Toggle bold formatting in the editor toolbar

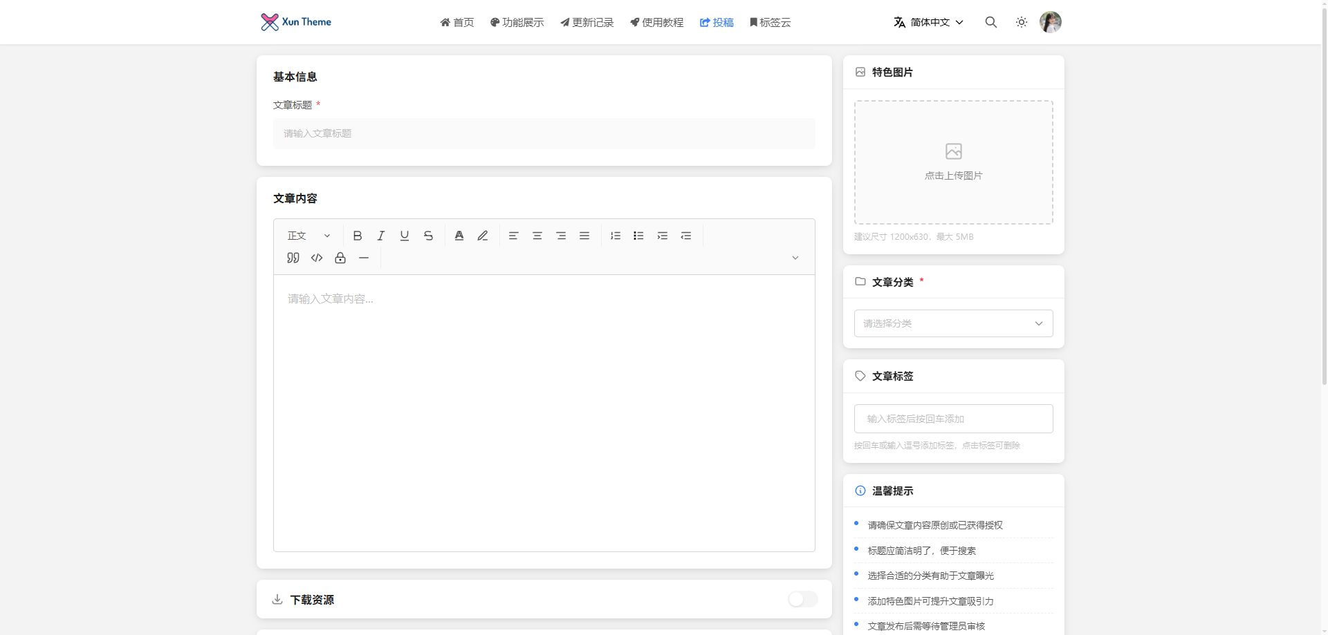(358, 236)
